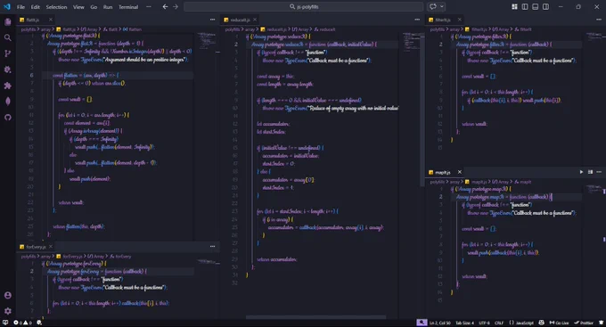Change the UTF-8 file encoding
606x327 pixels.
484,323
